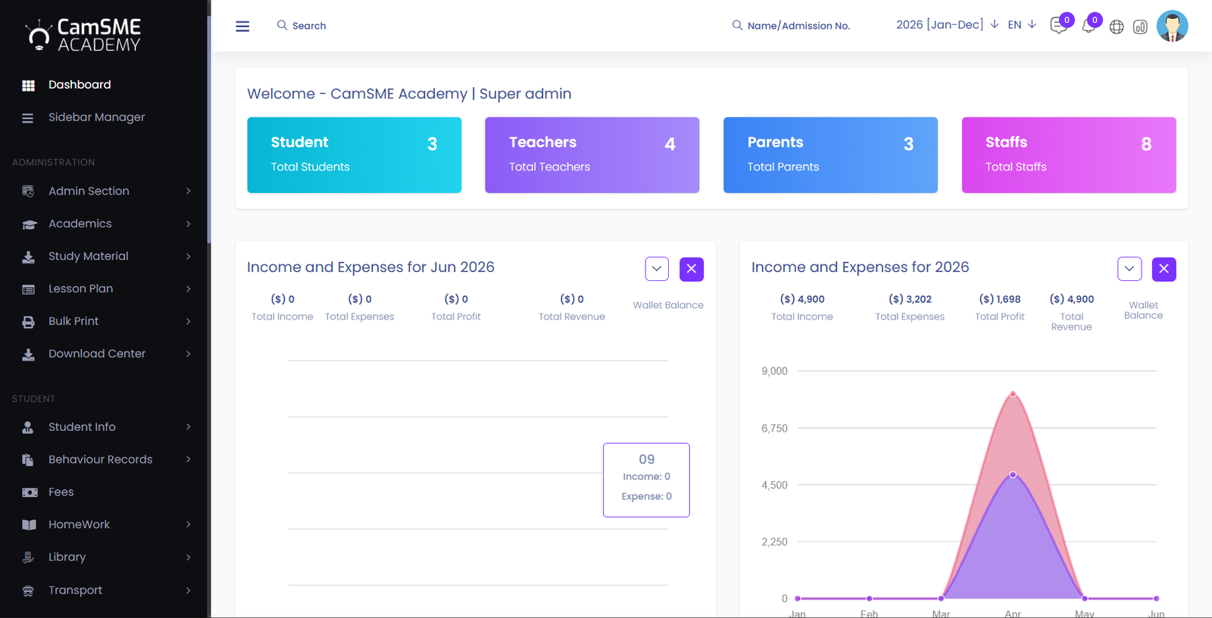Open the Student total students card
This screenshot has height=618, width=1212.
click(x=354, y=154)
